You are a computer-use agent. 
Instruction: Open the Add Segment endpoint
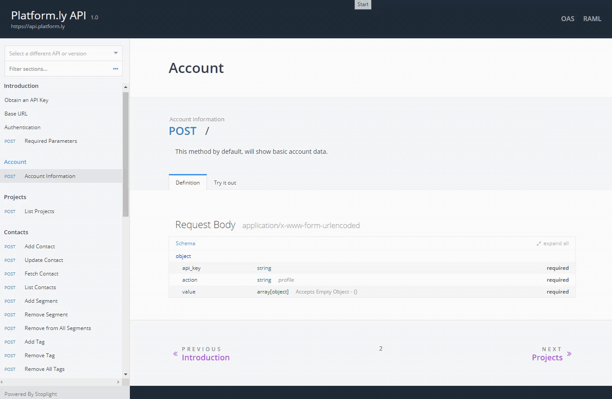[41, 301]
